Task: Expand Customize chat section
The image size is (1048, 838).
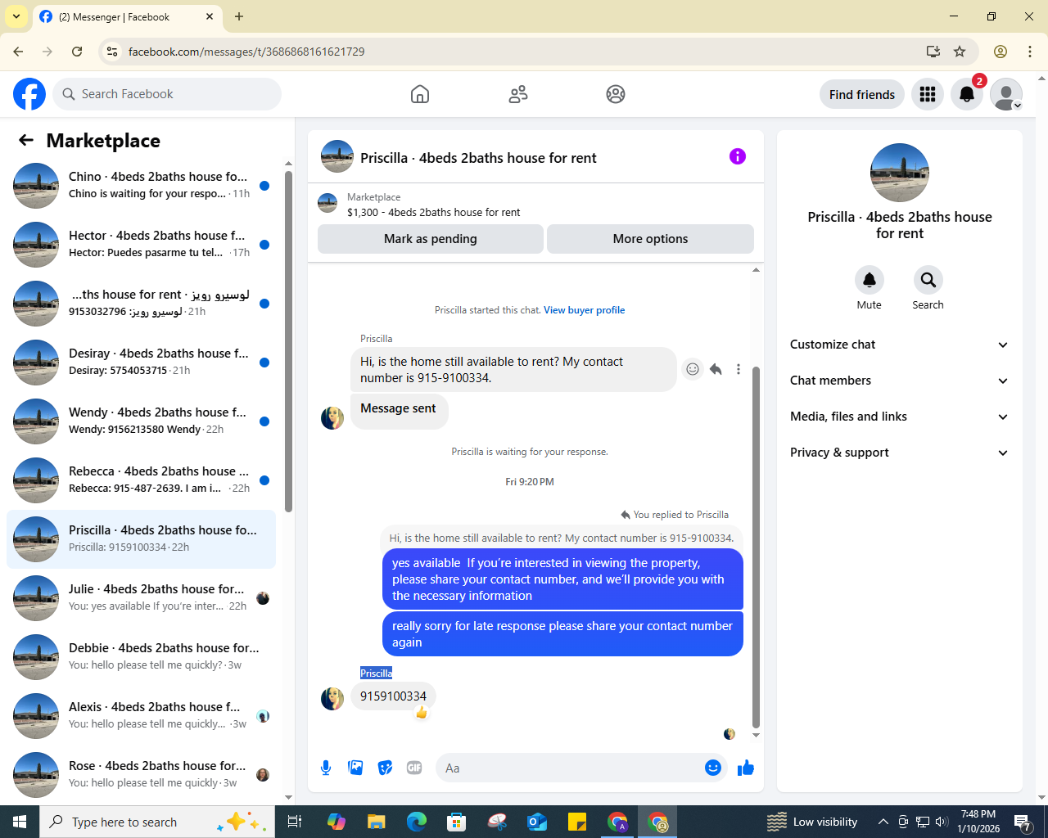Action: pyautogui.click(x=899, y=345)
